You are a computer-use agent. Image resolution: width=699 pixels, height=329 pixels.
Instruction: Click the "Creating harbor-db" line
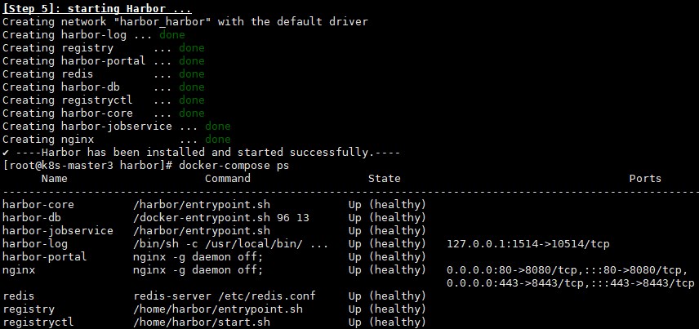[x=104, y=87]
